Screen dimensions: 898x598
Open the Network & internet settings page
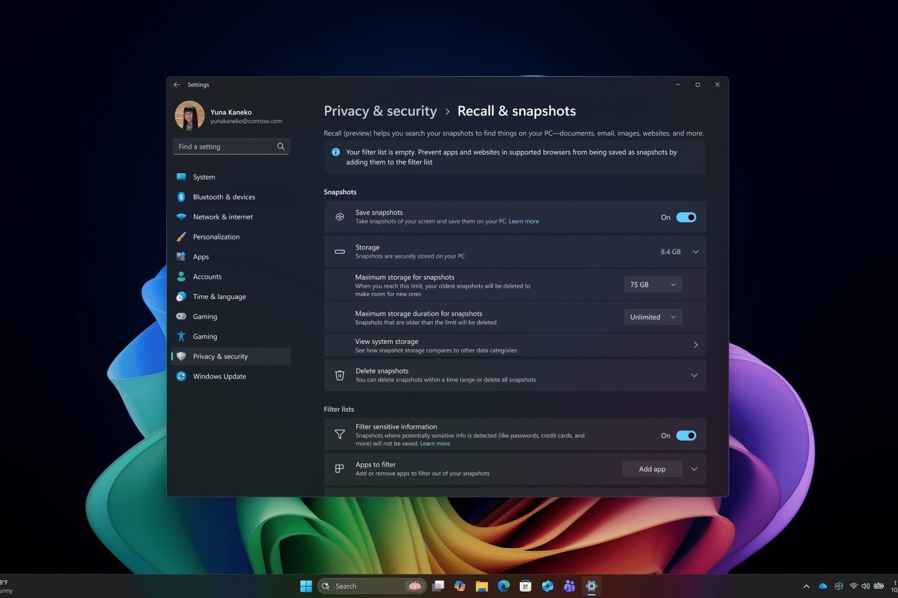[223, 217]
